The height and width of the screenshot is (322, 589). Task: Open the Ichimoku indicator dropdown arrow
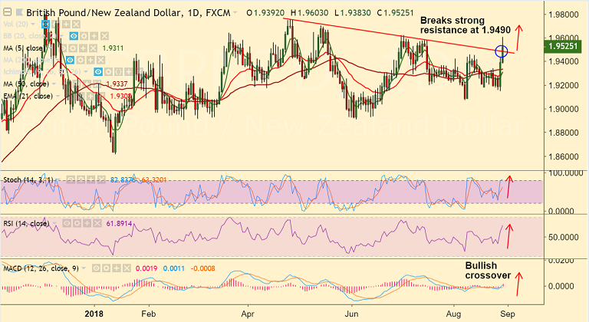[x=86, y=72]
